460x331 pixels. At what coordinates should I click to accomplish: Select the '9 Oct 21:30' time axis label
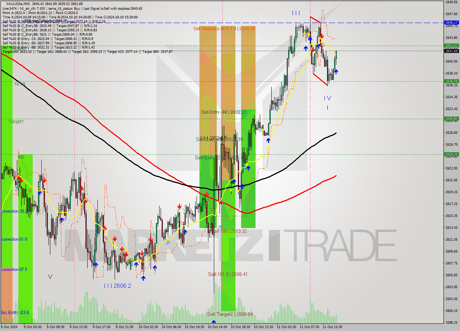[125, 327]
